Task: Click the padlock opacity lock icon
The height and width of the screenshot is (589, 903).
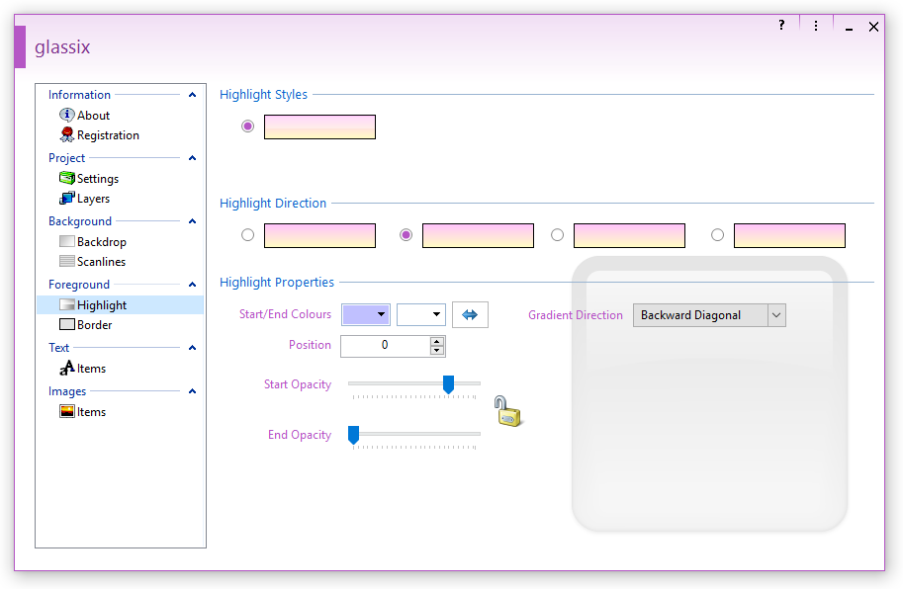Action: coord(507,411)
